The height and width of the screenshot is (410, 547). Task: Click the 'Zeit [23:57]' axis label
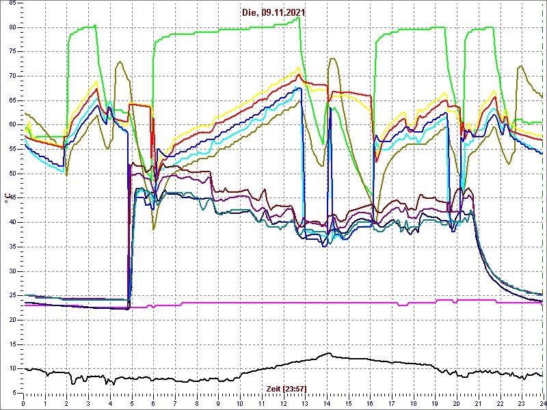[x=286, y=388]
